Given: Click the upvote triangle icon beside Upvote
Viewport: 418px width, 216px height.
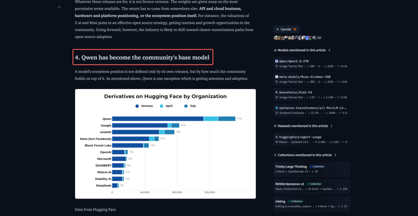Looking at the screenshot, I should point(278,29).
